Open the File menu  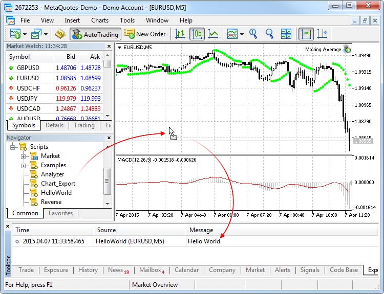click(25, 20)
